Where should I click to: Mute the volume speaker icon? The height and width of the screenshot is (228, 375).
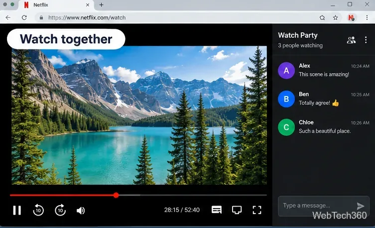pyautogui.click(x=81, y=211)
